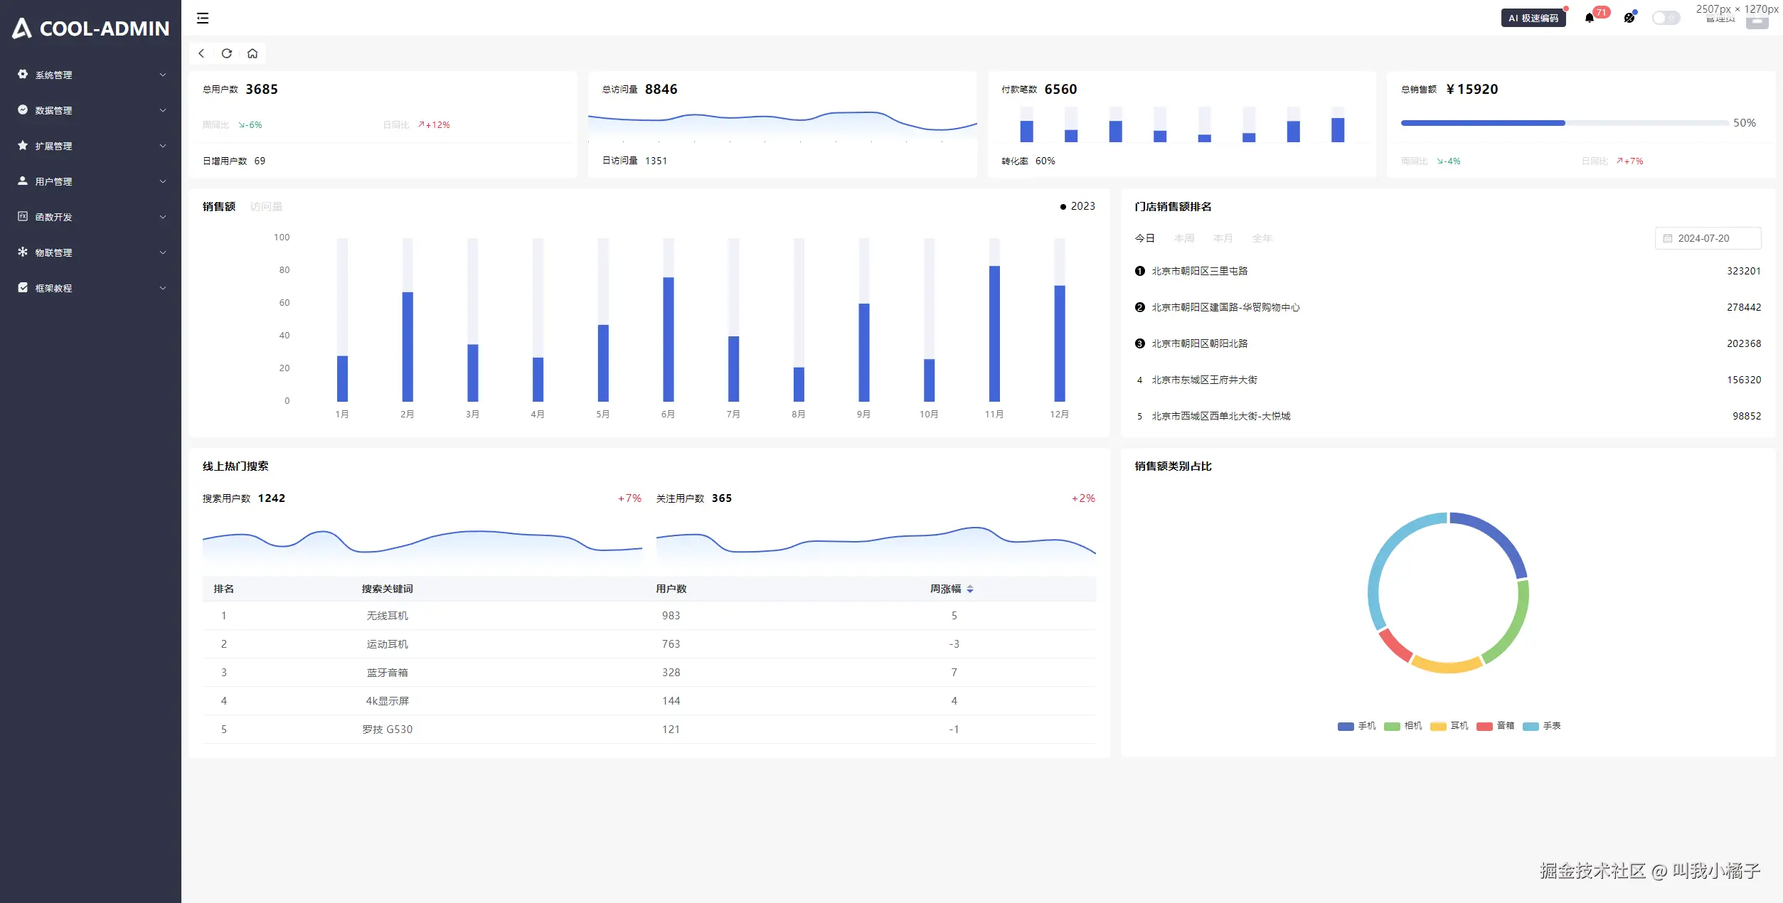
Task: Click the hamburger menu collapse icon
Action: coord(203,18)
